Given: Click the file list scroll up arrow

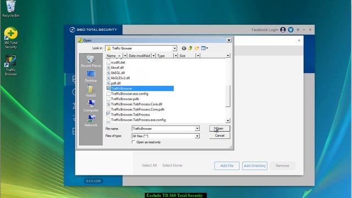Looking at the screenshot, I should coord(228,56).
